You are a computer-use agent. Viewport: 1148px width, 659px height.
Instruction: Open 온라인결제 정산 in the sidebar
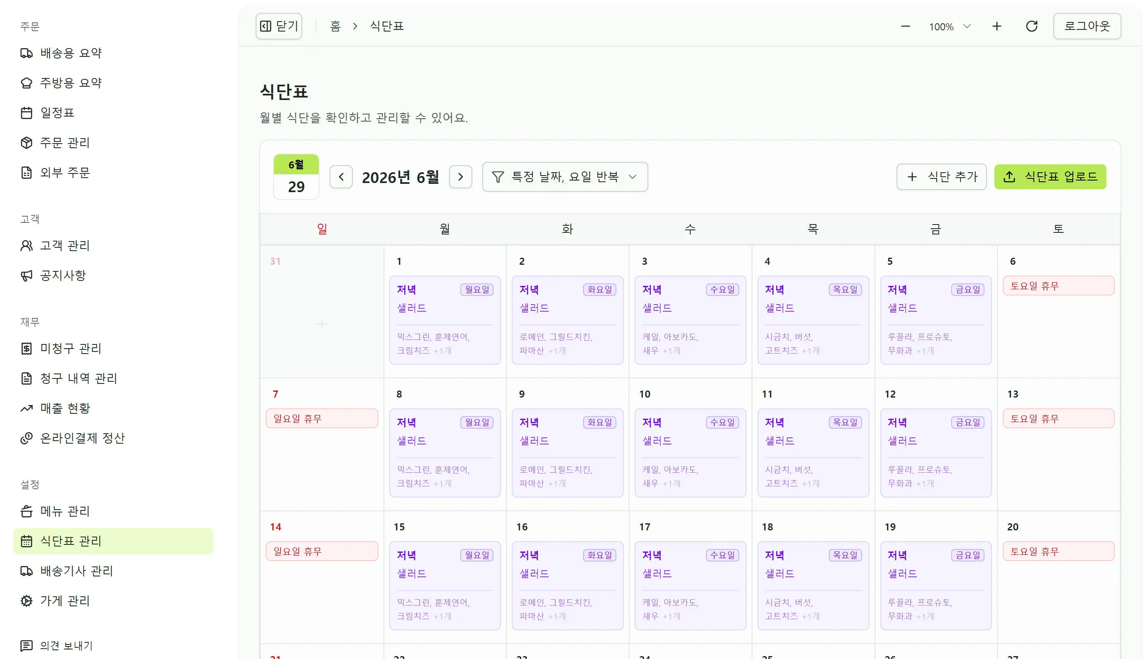pos(113,438)
